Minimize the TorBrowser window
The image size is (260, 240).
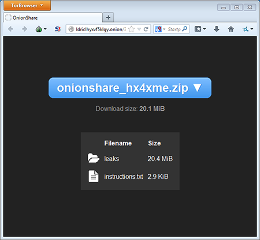point(224,7)
